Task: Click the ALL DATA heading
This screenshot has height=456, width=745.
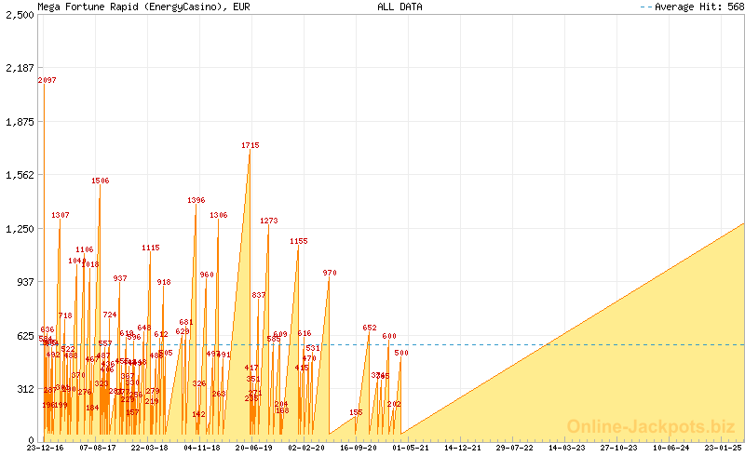Action: [x=400, y=7]
